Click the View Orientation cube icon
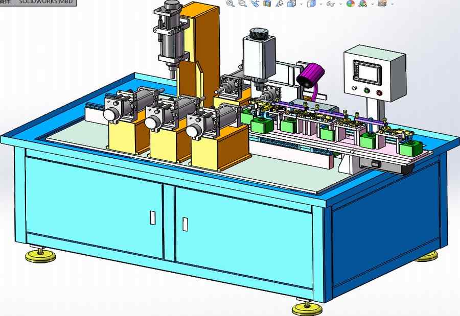460x316 pixels. click(x=292, y=4)
